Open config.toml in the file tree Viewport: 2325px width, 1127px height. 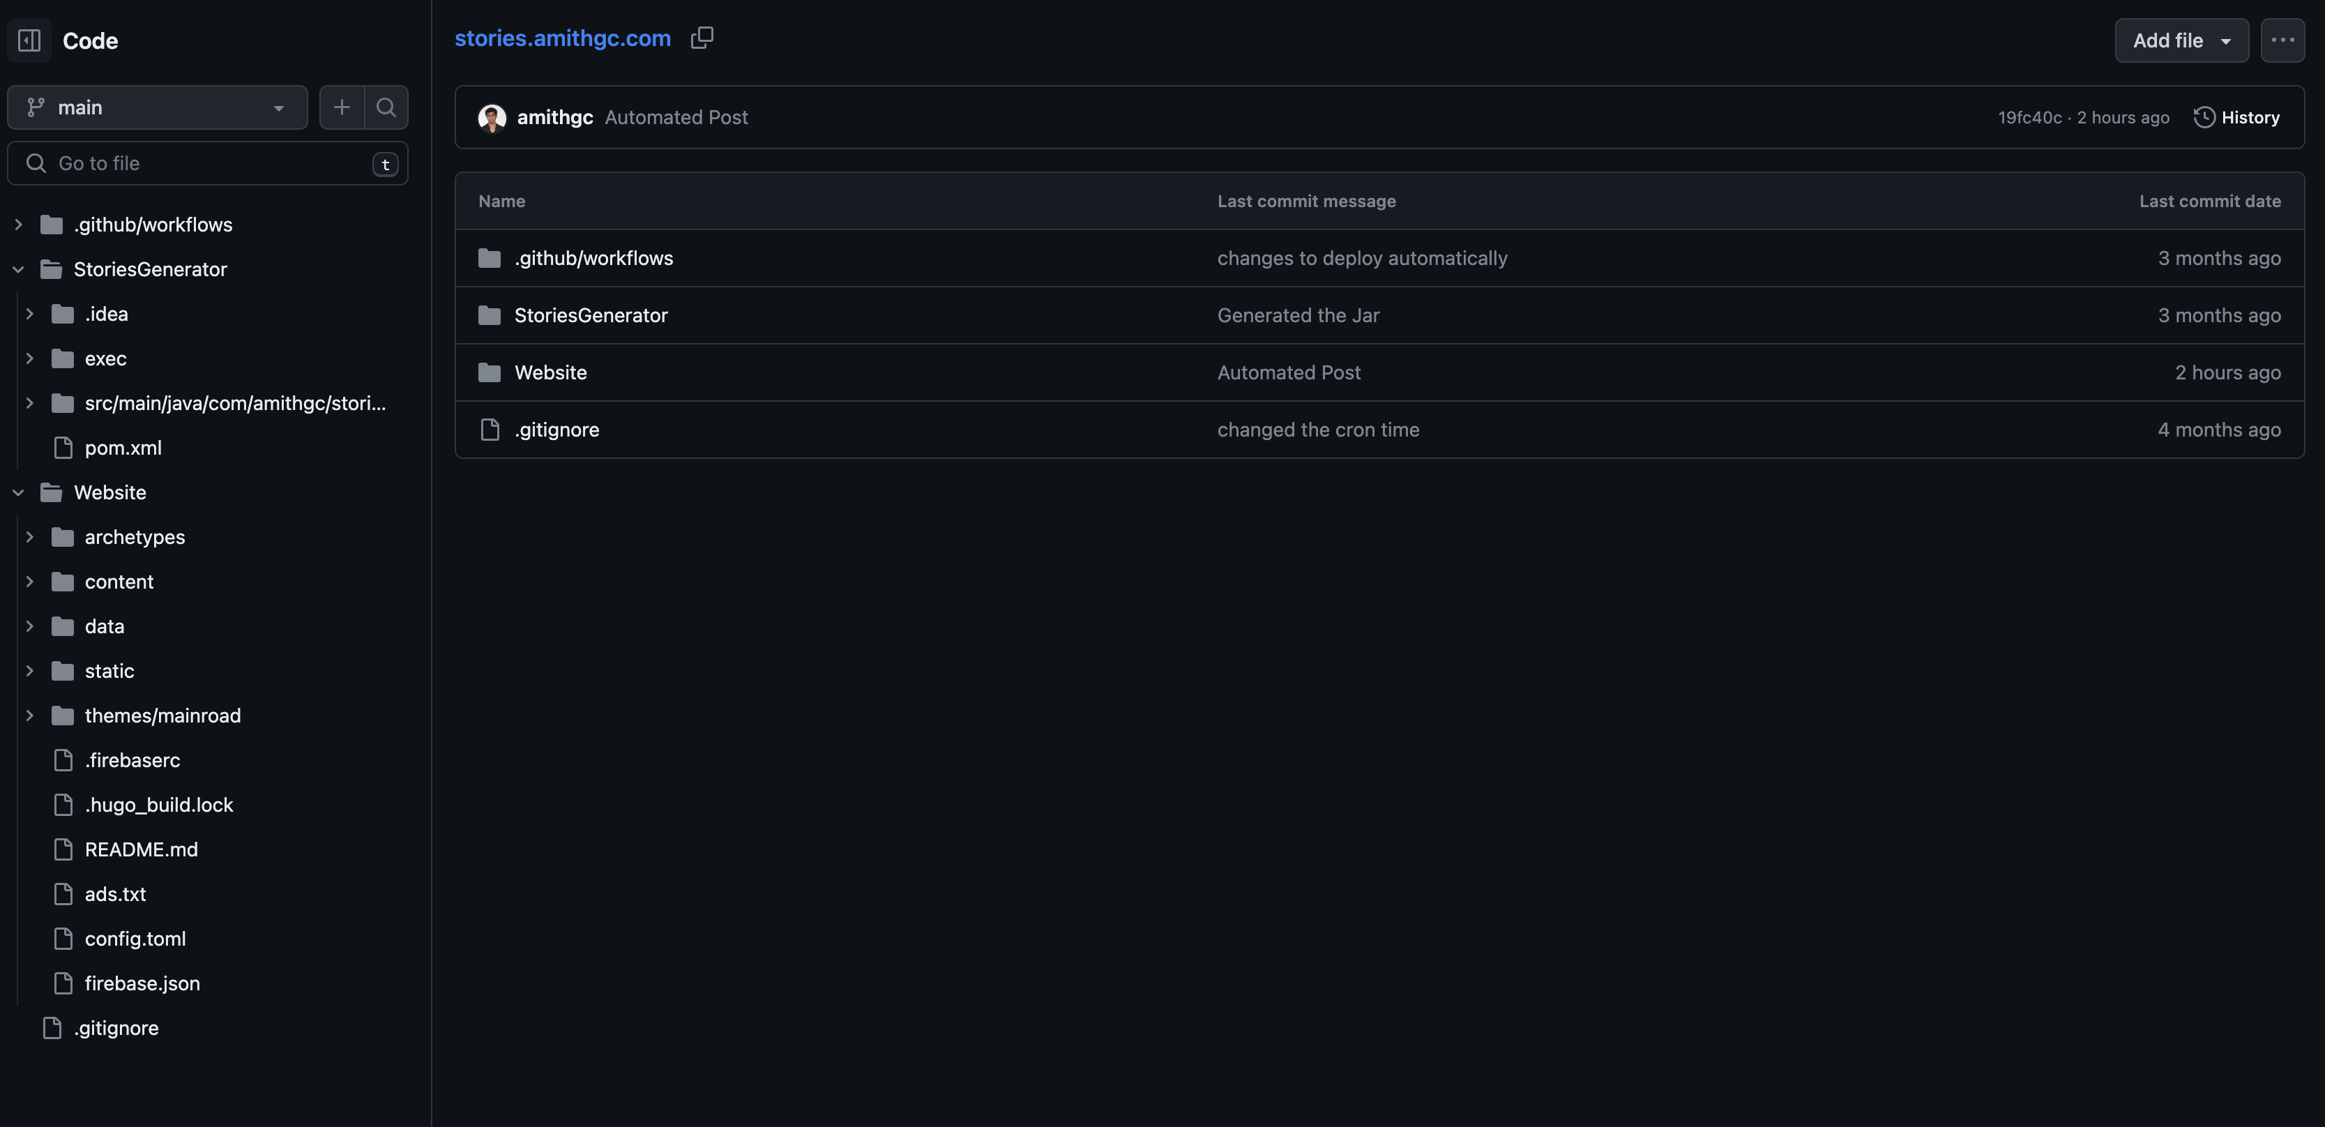pos(135,939)
